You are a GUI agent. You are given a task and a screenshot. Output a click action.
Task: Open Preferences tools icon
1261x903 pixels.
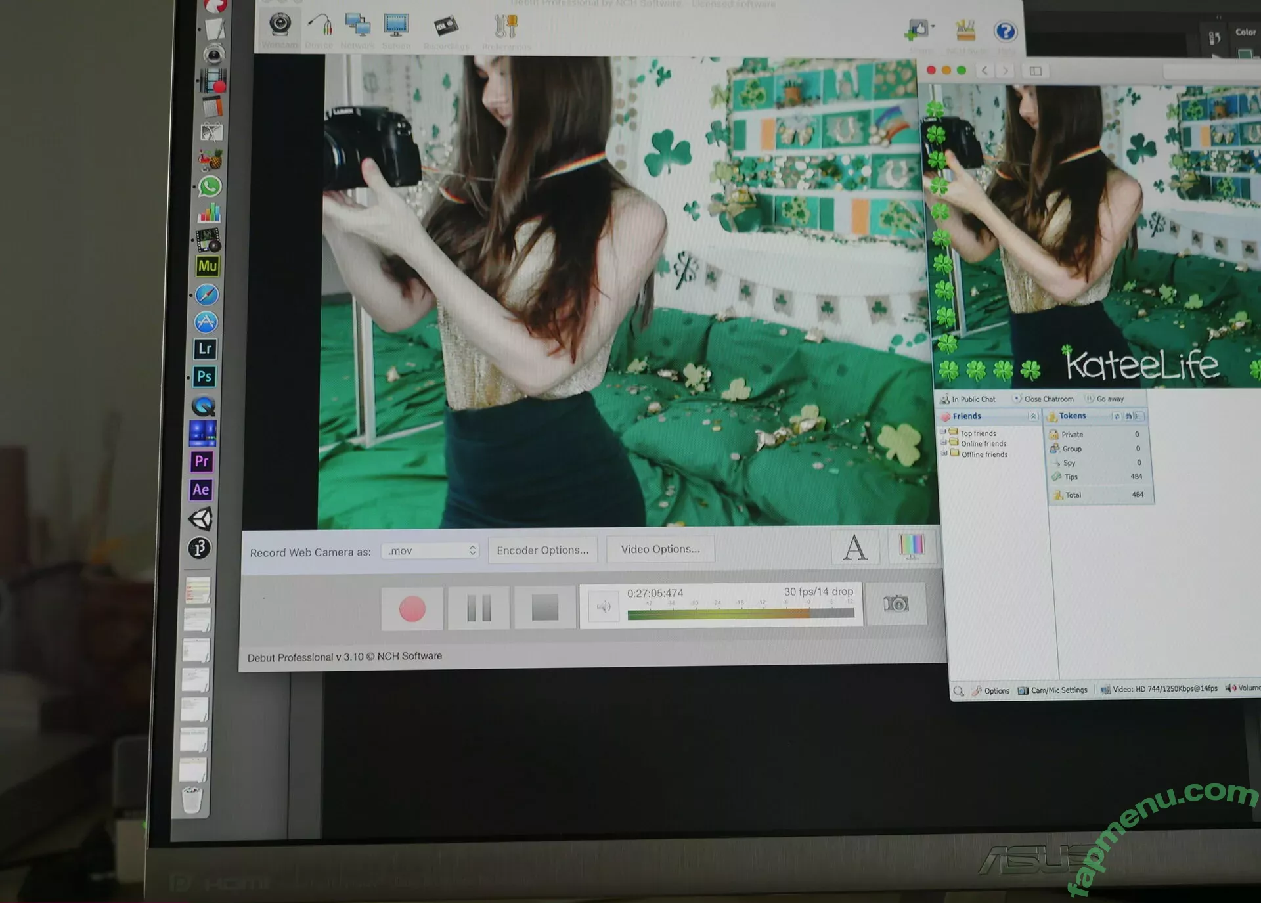[x=506, y=28]
